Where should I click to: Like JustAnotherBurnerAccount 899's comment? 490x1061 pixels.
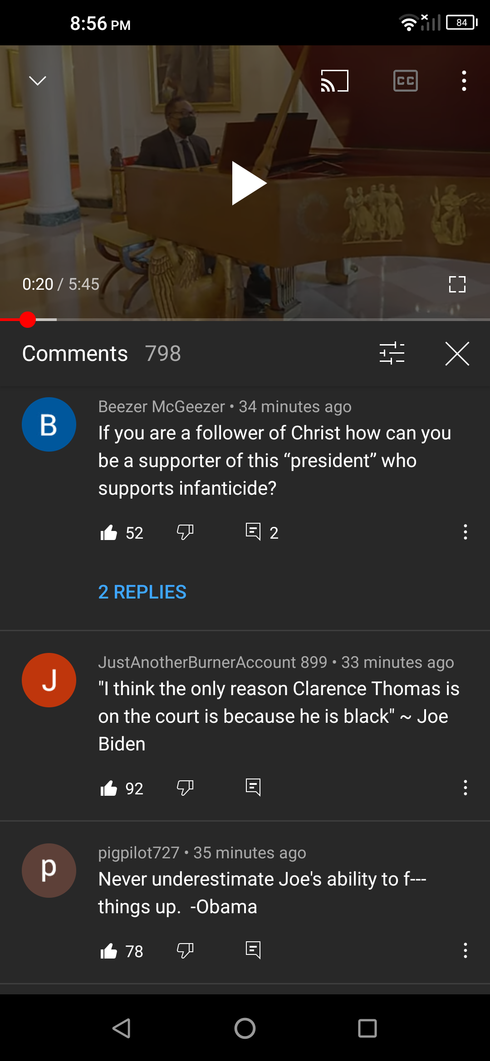[x=109, y=788]
